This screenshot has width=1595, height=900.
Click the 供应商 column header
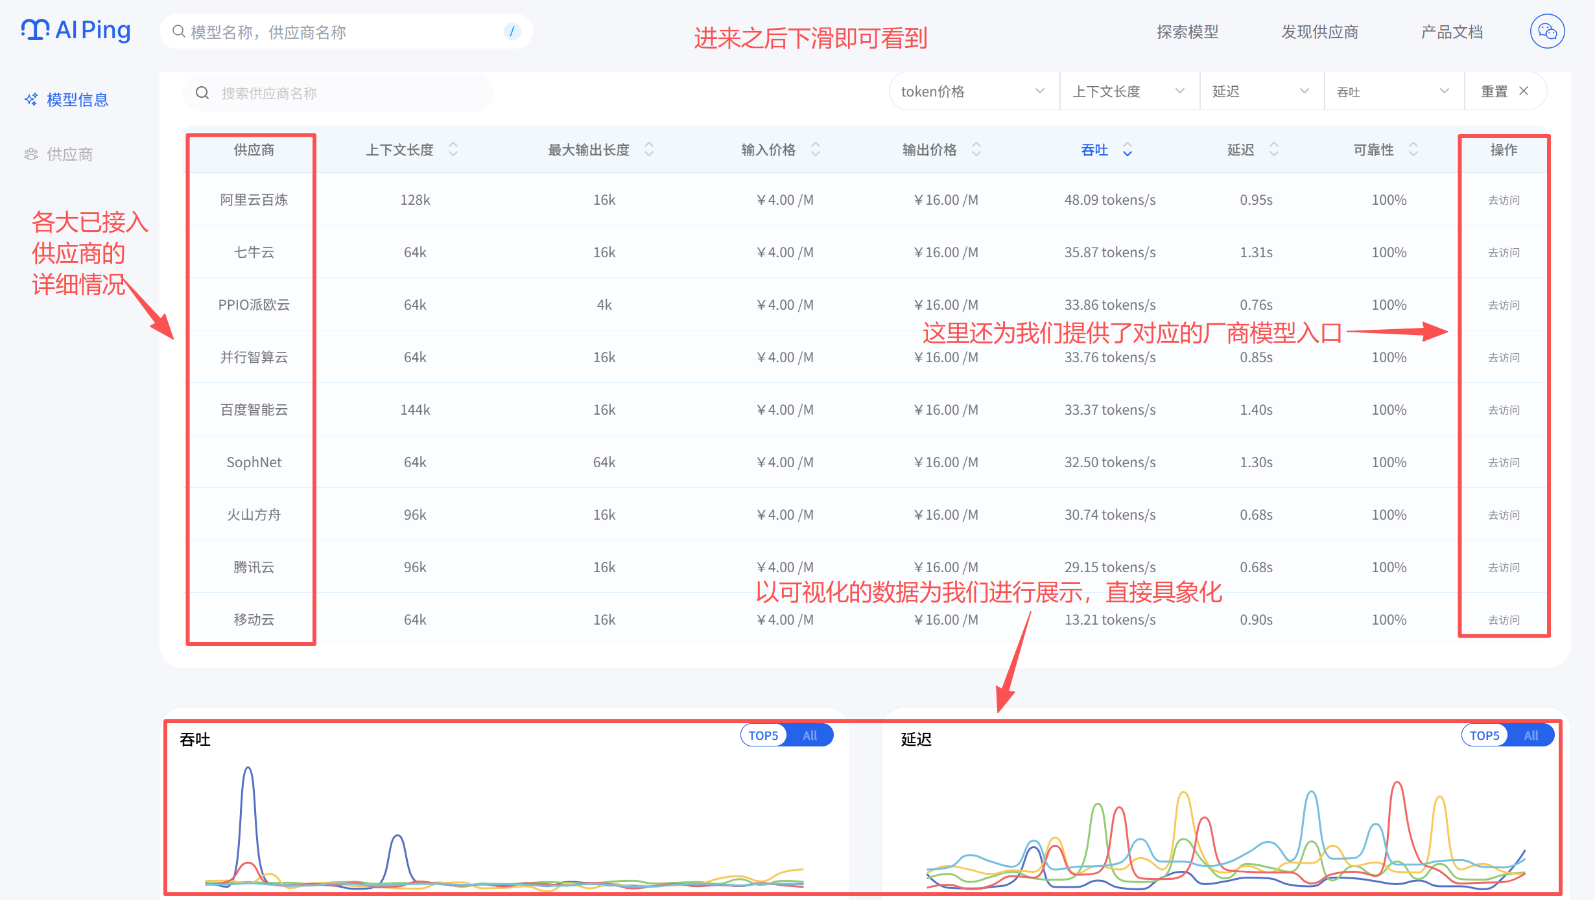pyautogui.click(x=254, y=150)
